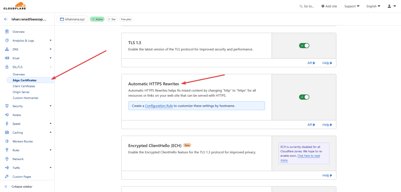Image resolution: width=401 pixels, height=192 pixels.
Task: Open the English language dropdown
Action: (373, 6)
